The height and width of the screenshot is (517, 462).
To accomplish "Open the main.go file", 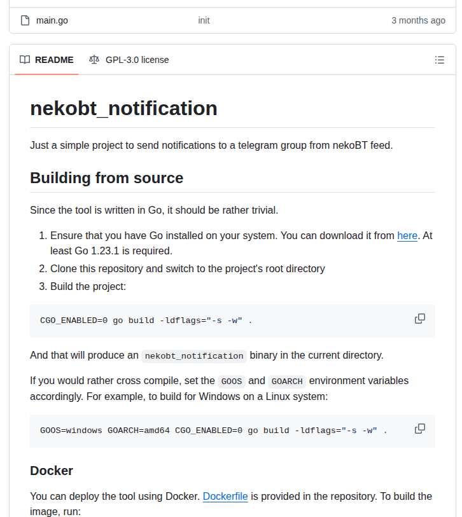I will [52, 20].
